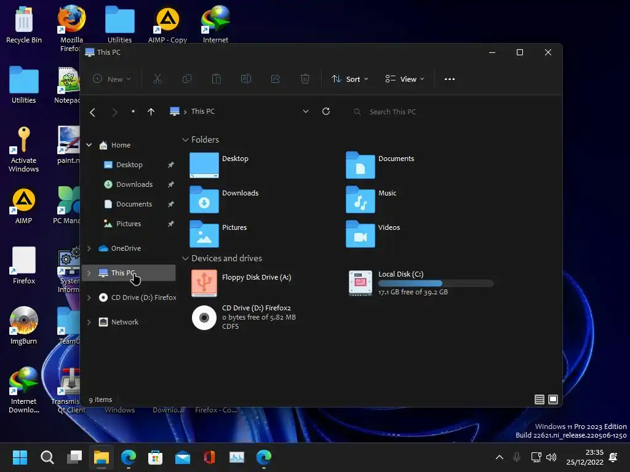Switch to details view icon in status bar

(539, 399)
